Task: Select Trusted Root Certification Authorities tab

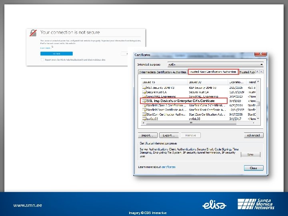Action: click(213, 72)
